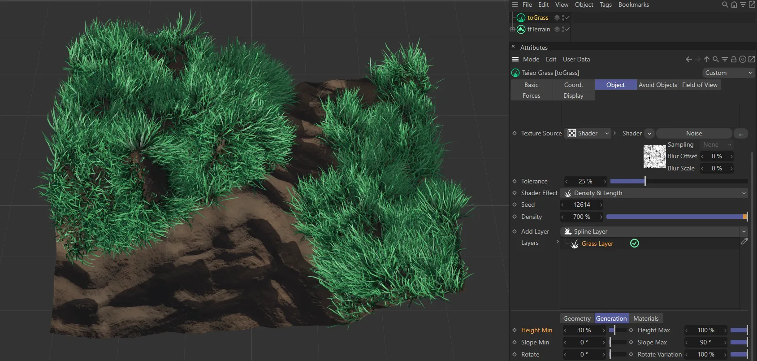Toggle visibility dots for tfTerrain object
The image size is (757, 361).
coord(563,29)
